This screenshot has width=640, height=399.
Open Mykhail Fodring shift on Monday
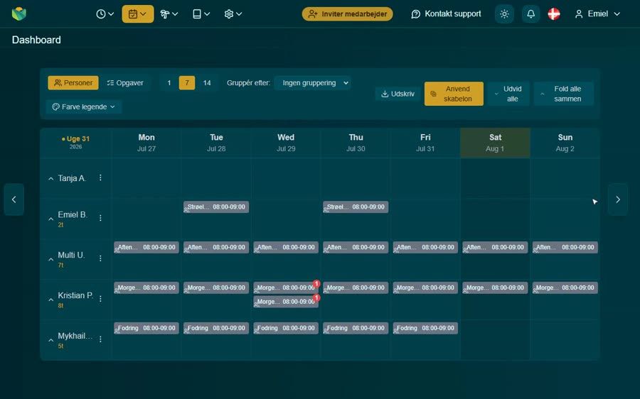[x=146, y=328]
